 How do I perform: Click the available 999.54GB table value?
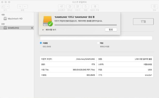tap(84, 70)
